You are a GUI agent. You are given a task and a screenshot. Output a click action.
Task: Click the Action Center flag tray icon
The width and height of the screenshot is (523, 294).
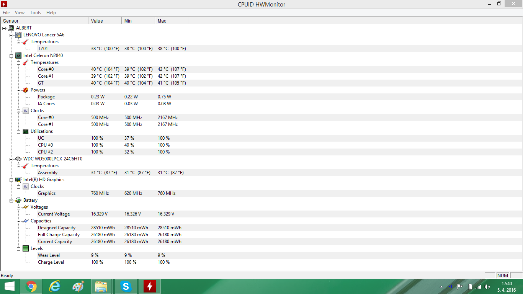click(460, 287)
